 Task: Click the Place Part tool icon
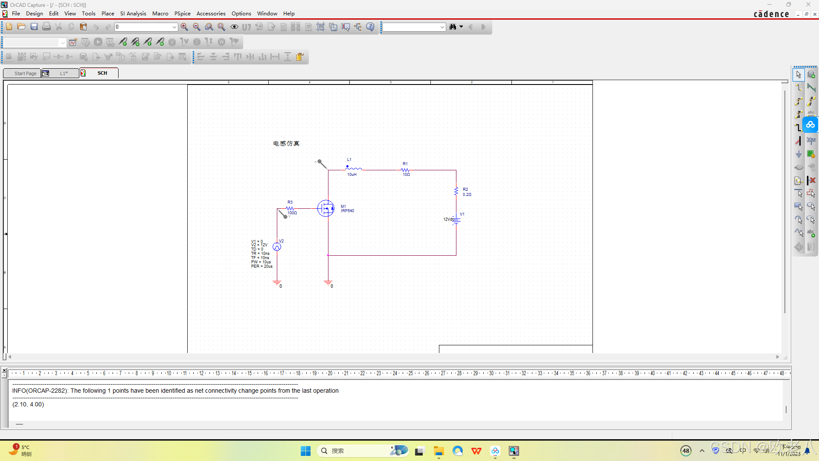pyautogui.click(x=811, y=75)
